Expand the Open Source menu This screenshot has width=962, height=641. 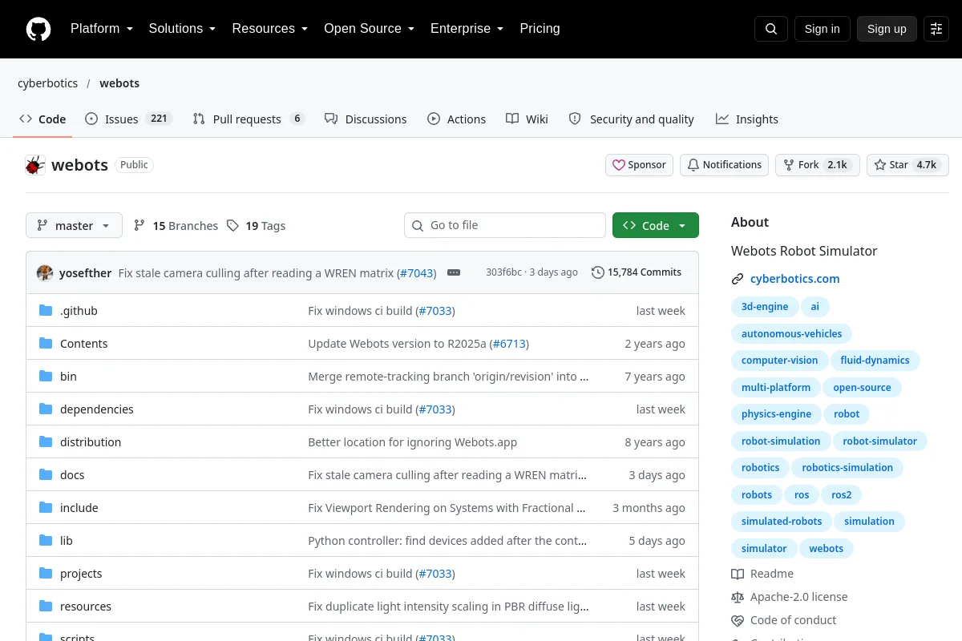point(370,29)
